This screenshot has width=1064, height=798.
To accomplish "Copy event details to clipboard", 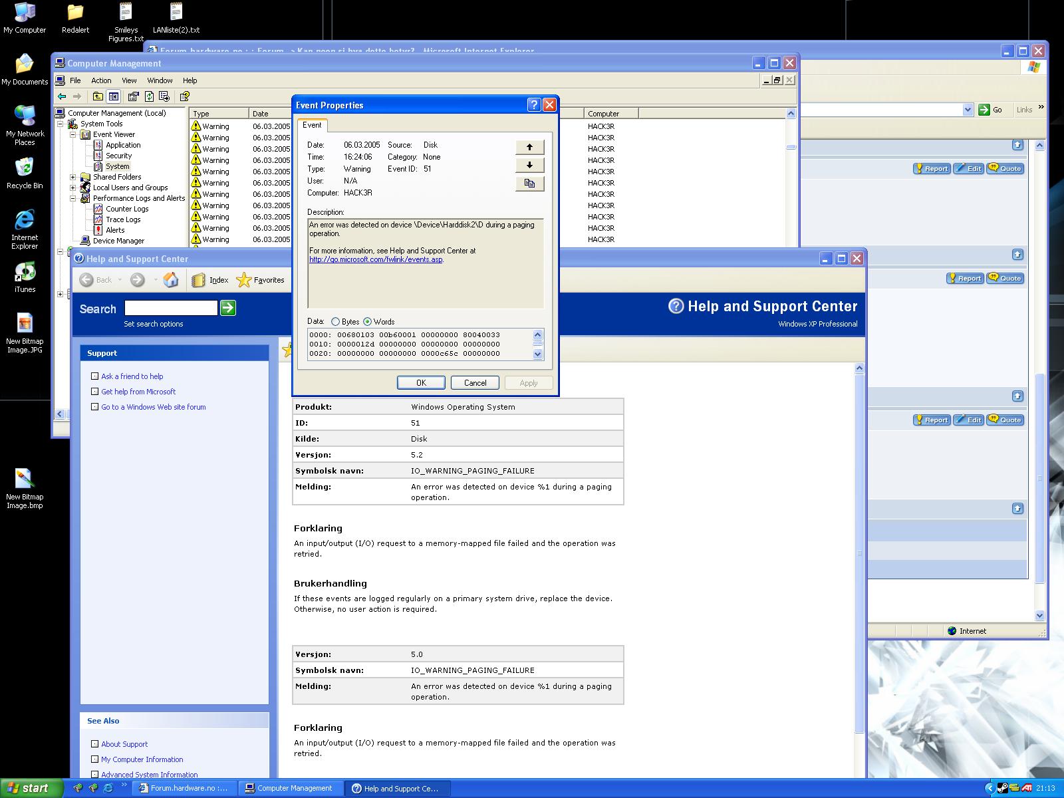I will coord(529,184).
